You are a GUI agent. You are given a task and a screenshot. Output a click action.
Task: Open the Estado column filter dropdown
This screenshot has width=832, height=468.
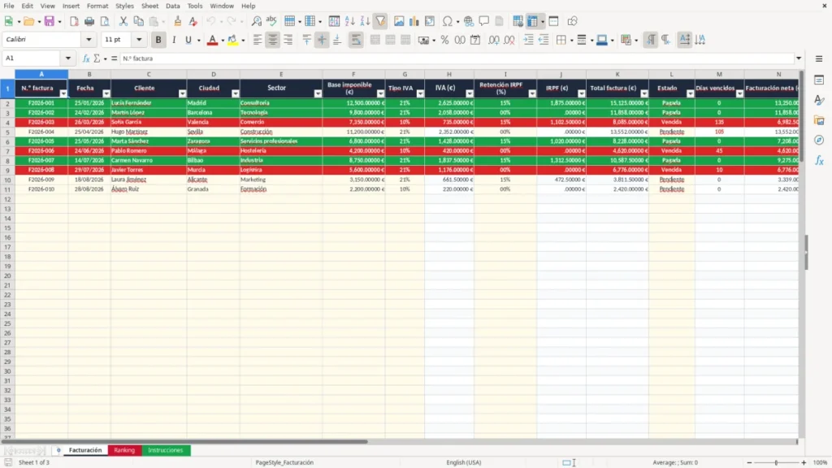(x=690, y=93)
